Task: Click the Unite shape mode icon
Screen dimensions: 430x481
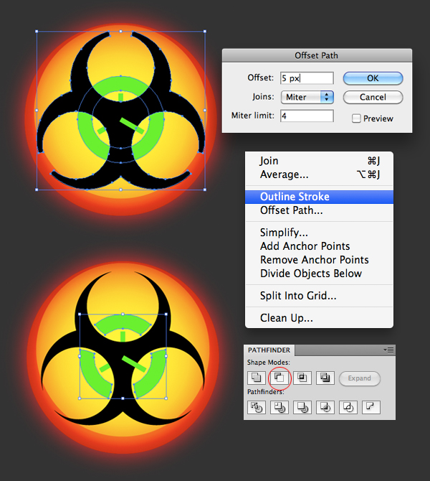Action: 256,378
